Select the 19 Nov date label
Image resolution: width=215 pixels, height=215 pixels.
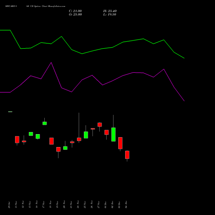pyautogui.click(x=57, y=205)
